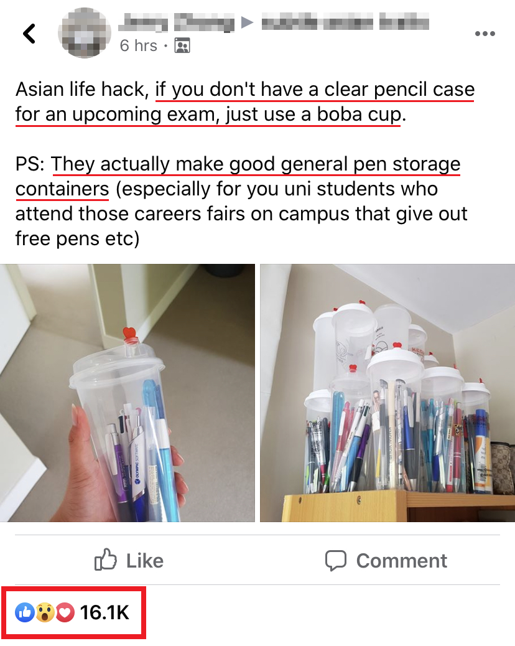Tap the thumbs-up Like button
The image size is (515, 646).
click(129, 560)
